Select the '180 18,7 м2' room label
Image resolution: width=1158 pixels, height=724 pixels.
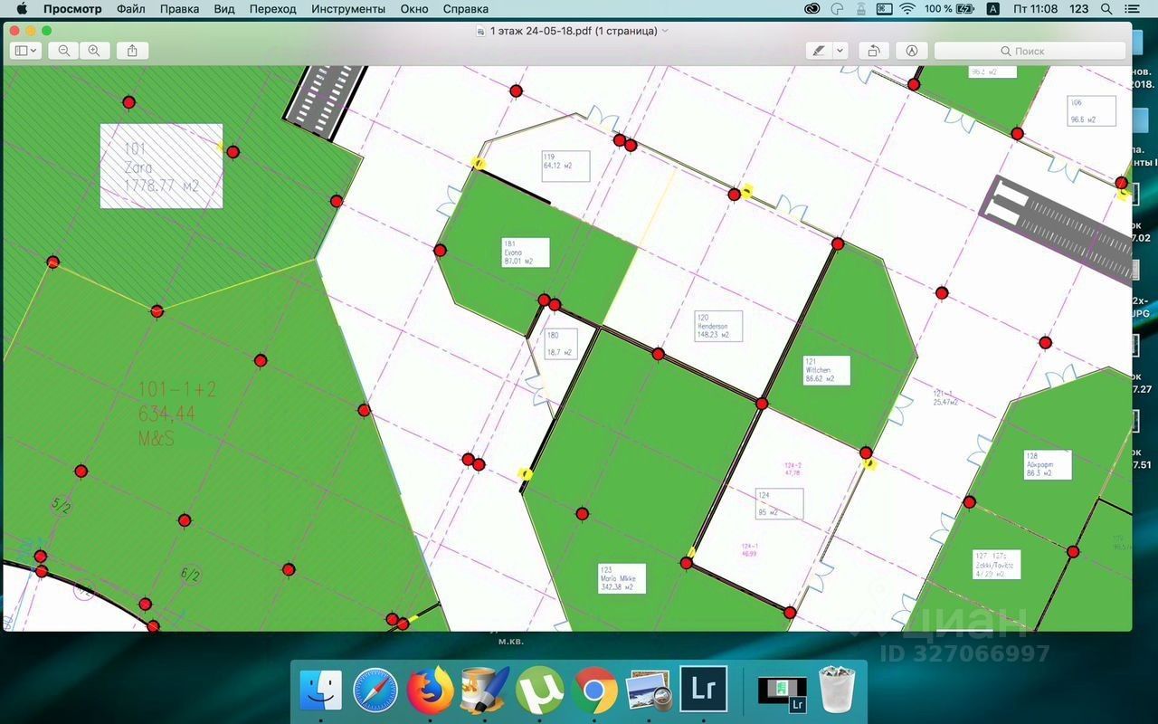tap(560, 345)
